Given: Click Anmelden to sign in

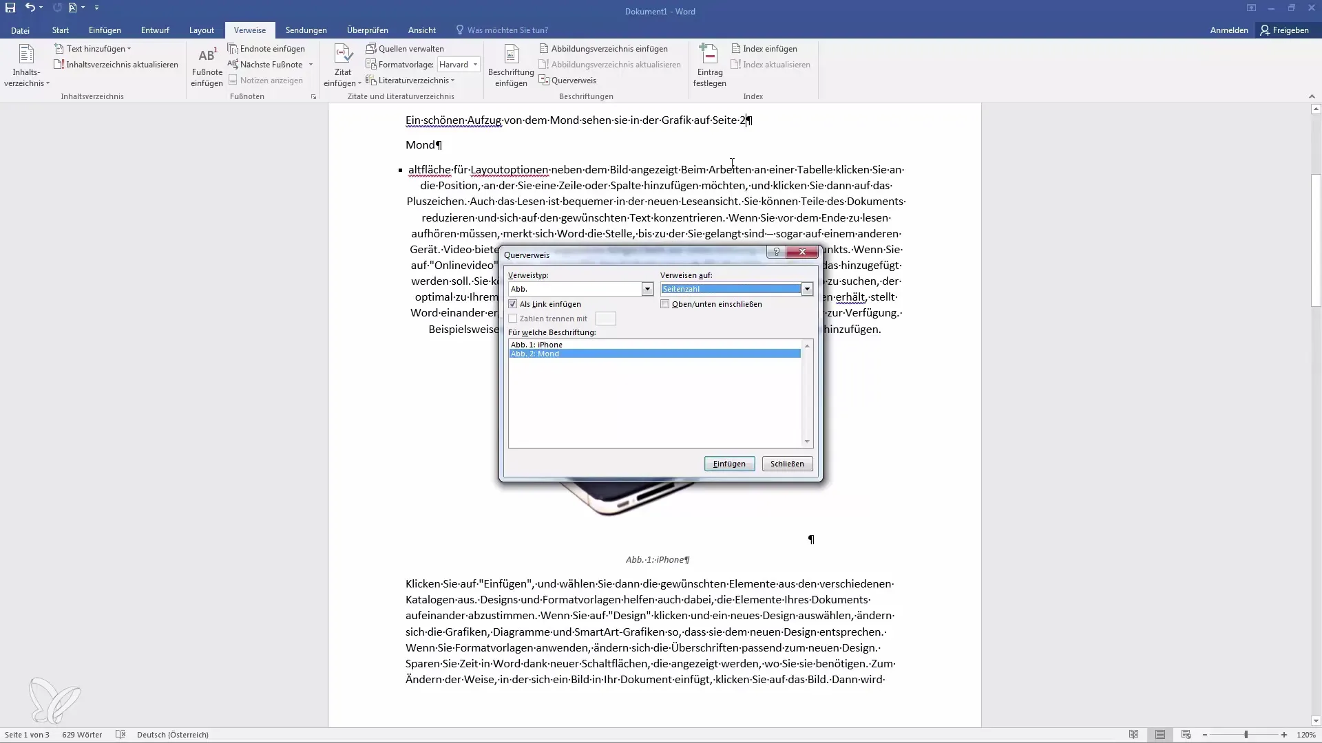Looking at the screenshot, I should [1229, 30].
